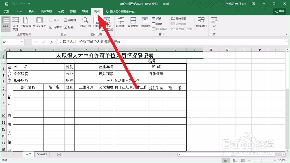Click New Window (新建窗口)
This screenshot has height=163, width=290.
[x=121, y=23]
